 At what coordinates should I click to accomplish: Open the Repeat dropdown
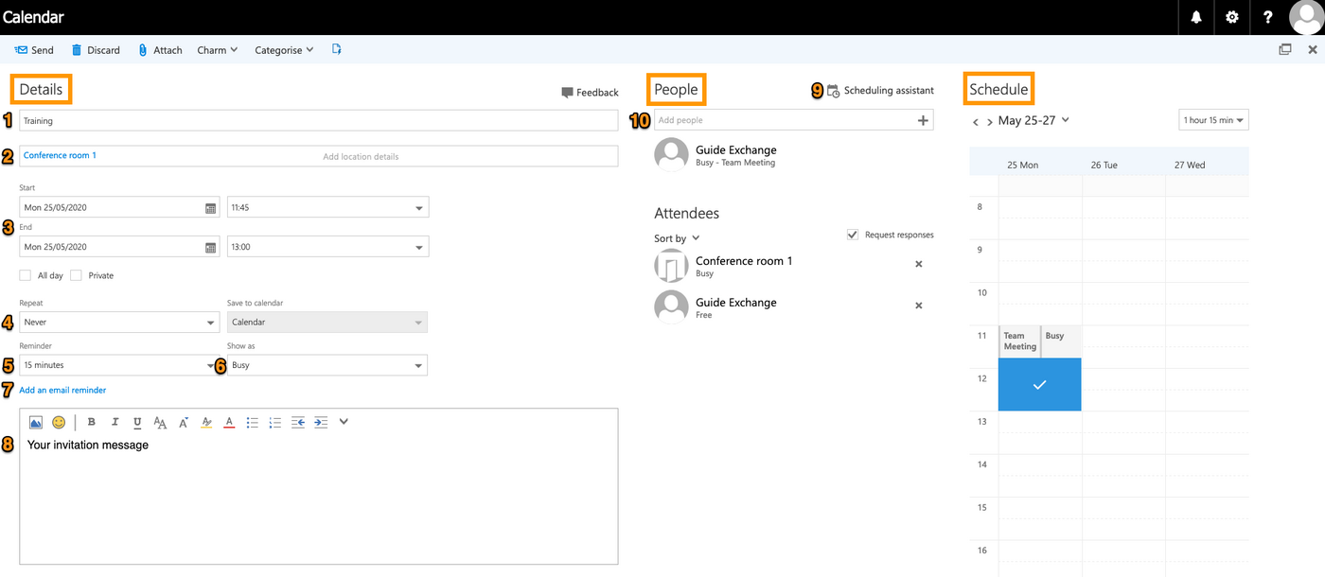point(119,323)
